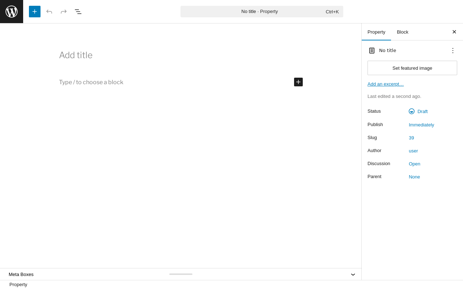This screenshot has width=463, height=289.
Task: Click the black add block button
Action: point(298,82)
